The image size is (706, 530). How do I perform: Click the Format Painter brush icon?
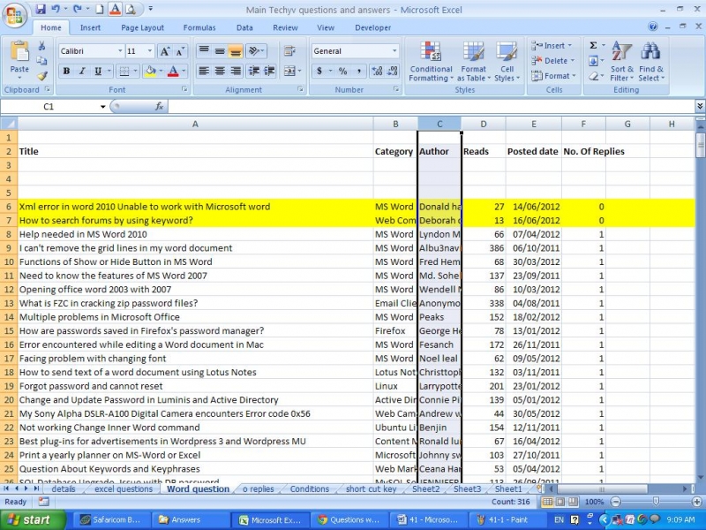click(x=42, y=77)
